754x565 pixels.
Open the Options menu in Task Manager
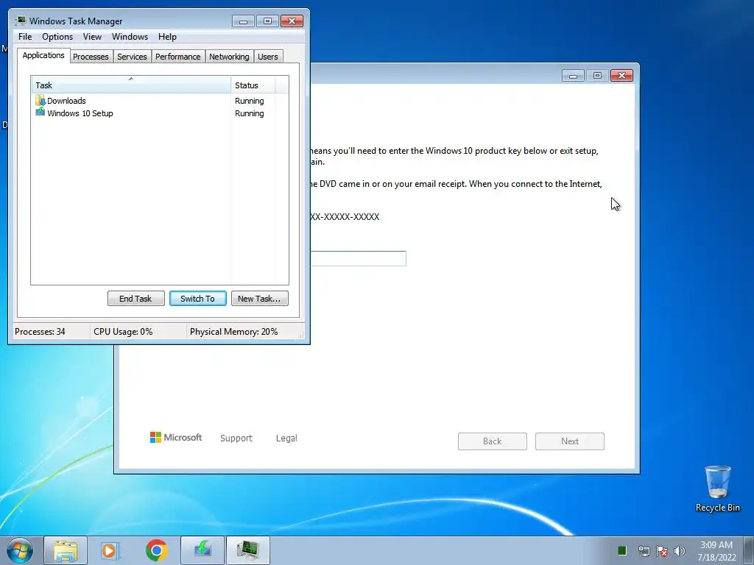57,37
